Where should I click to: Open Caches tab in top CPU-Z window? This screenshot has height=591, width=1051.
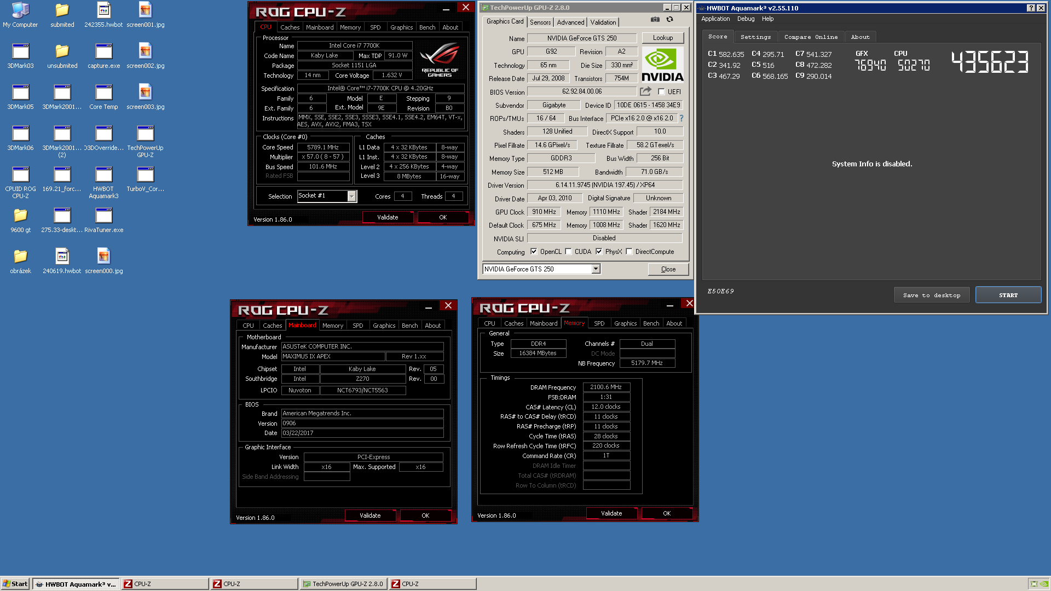pyautogui.click(x=290, y=27)
